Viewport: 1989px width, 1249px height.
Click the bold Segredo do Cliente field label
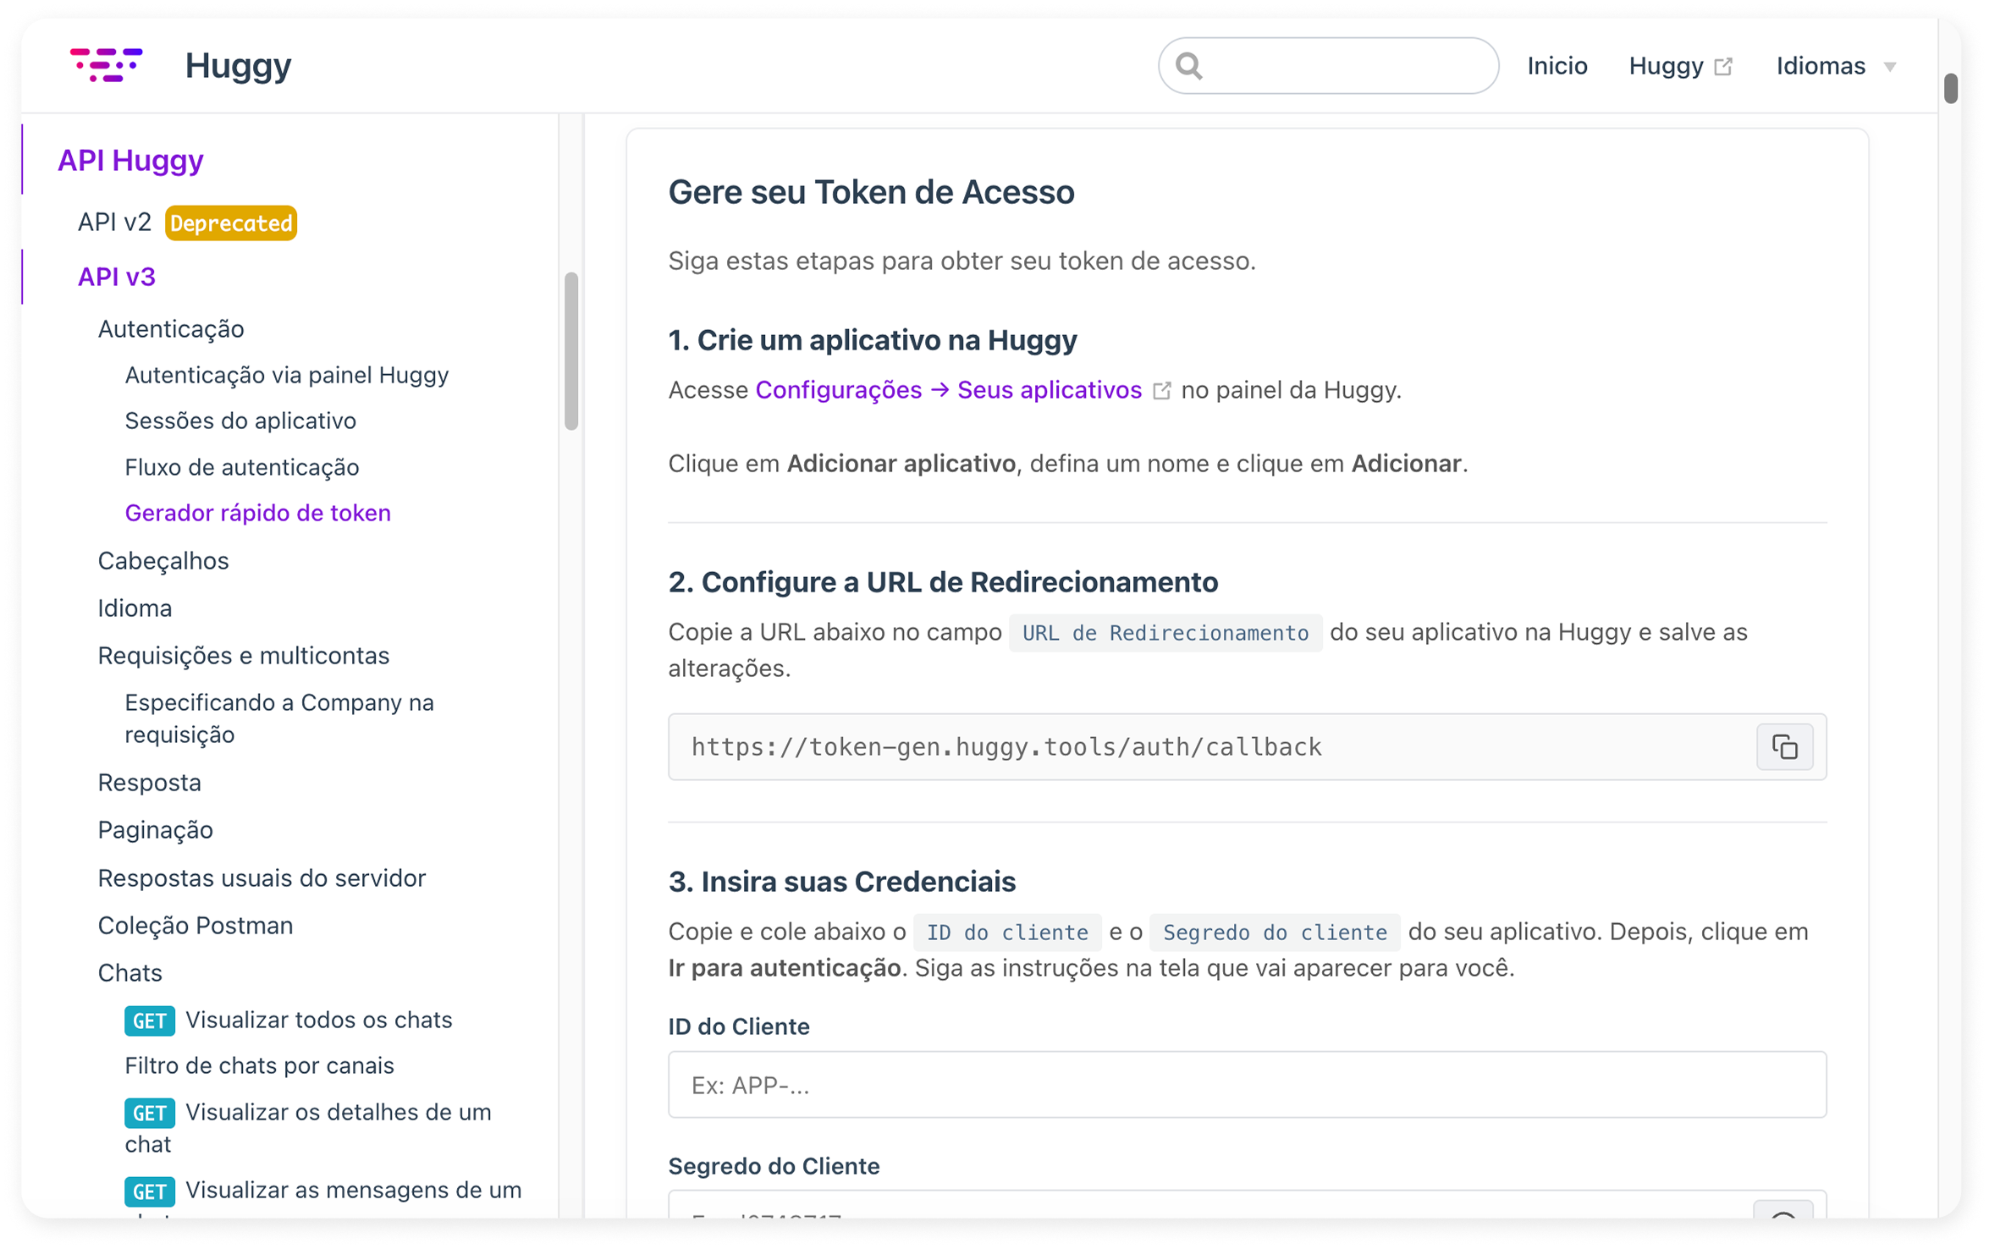(774, 1166)
